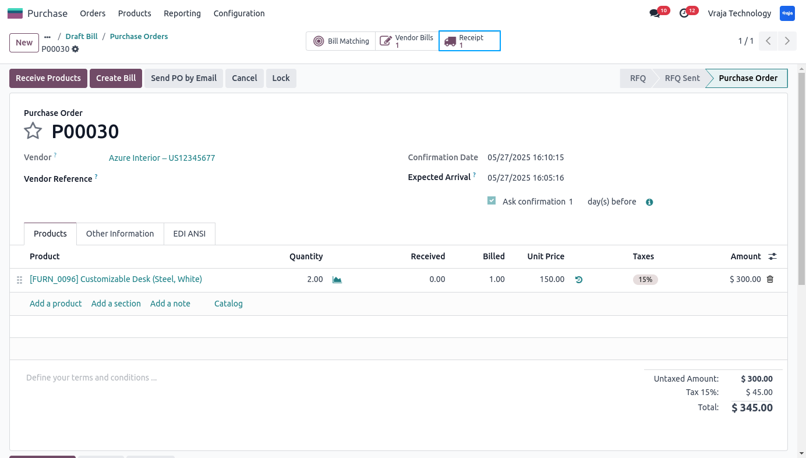
Task: Open the Vraja Technology company switcher
Action: [x=740, y=13]
